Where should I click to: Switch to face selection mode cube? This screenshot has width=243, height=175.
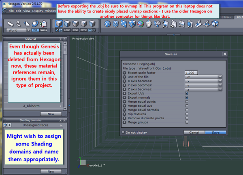[67, 24]
